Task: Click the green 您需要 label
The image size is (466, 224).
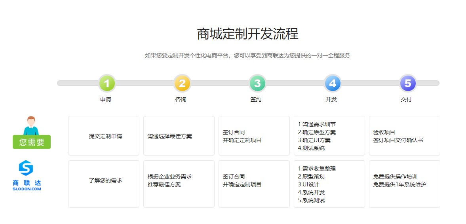Action: pos(32,142)
